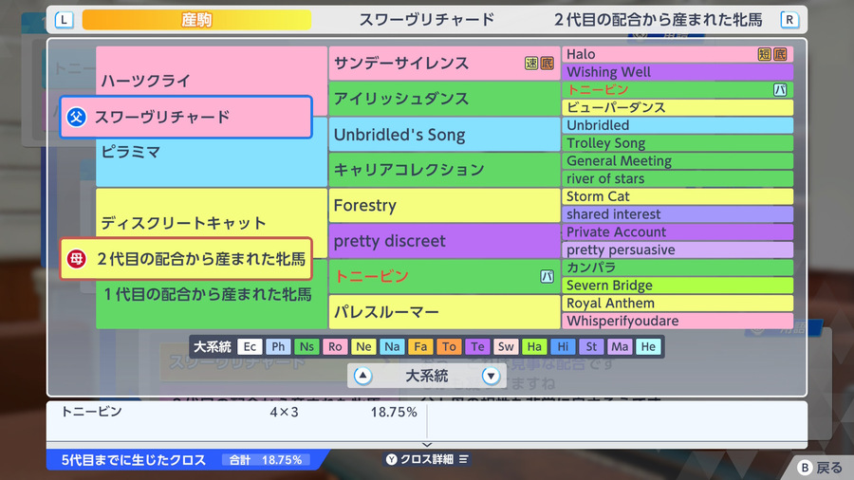Select the To lineage color swatch
The image size is (854, 480).
pos(449,346)
